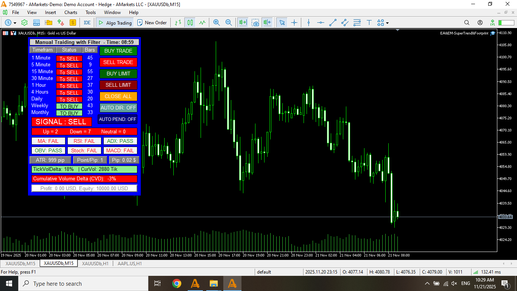Click the CLOSE ALL button
Viewport: 517px width, 291px height.
pos(118,96)
